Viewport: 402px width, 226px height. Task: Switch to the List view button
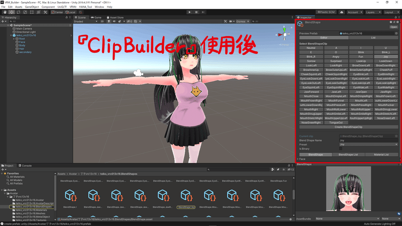pyautogui.click(x=373, y=38)
